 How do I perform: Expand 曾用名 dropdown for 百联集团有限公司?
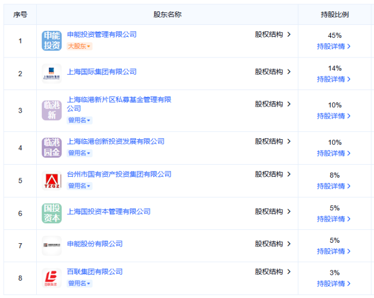click(80, 283)
